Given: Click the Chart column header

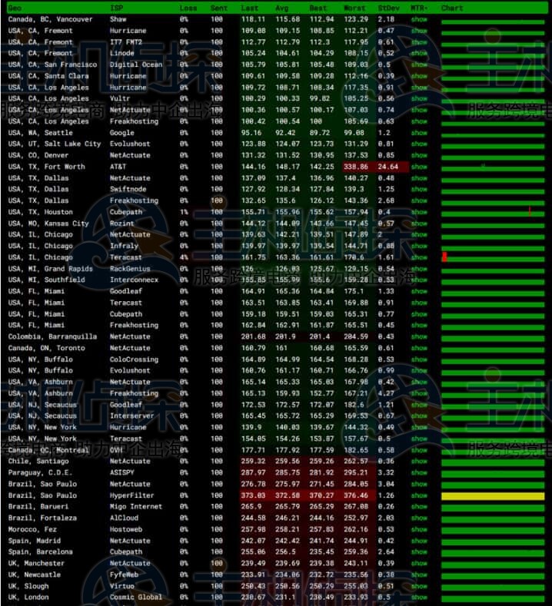Looking at the screenshot, I should point(452,8).
